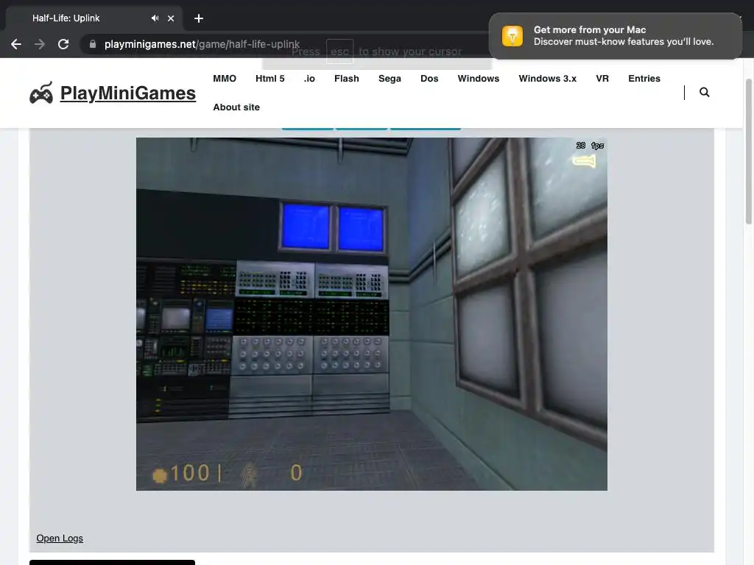Open the Windows games category
754x565 pixels.
[479, 78]
